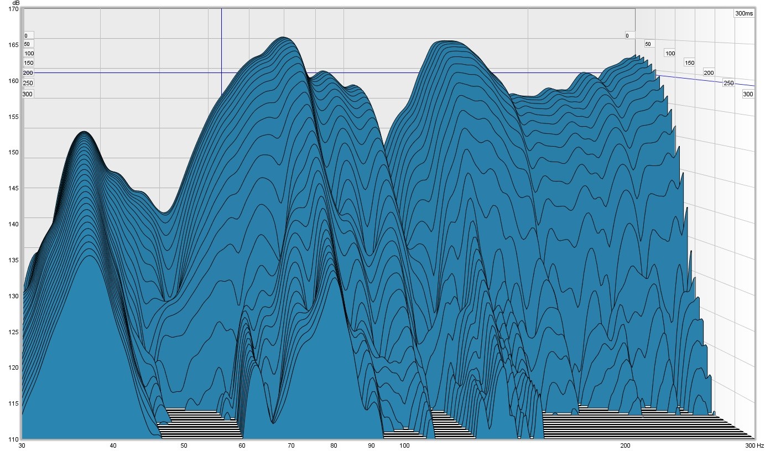Click the 50 label on the frequency axis
The image size is (765, 451).
point(184,445)
